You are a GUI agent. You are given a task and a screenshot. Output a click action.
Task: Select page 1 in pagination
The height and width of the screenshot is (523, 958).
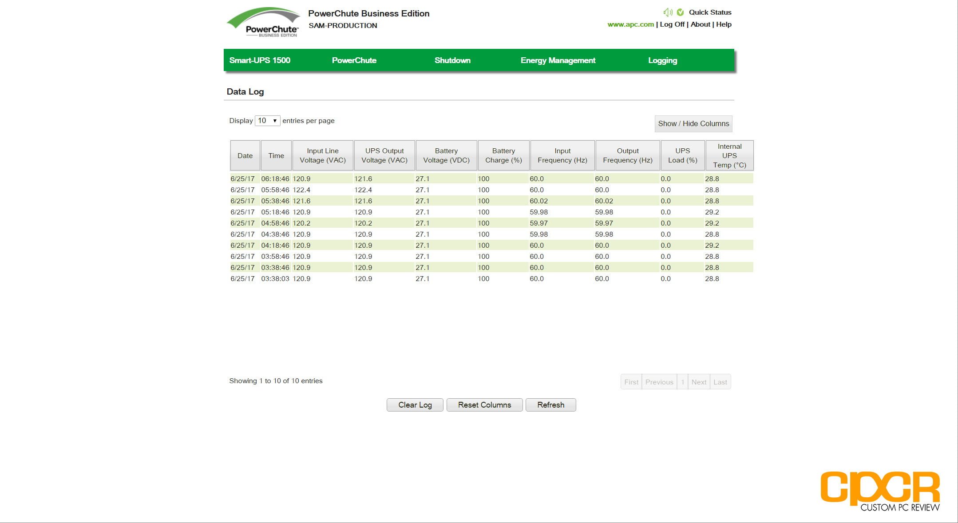[683, 382]
